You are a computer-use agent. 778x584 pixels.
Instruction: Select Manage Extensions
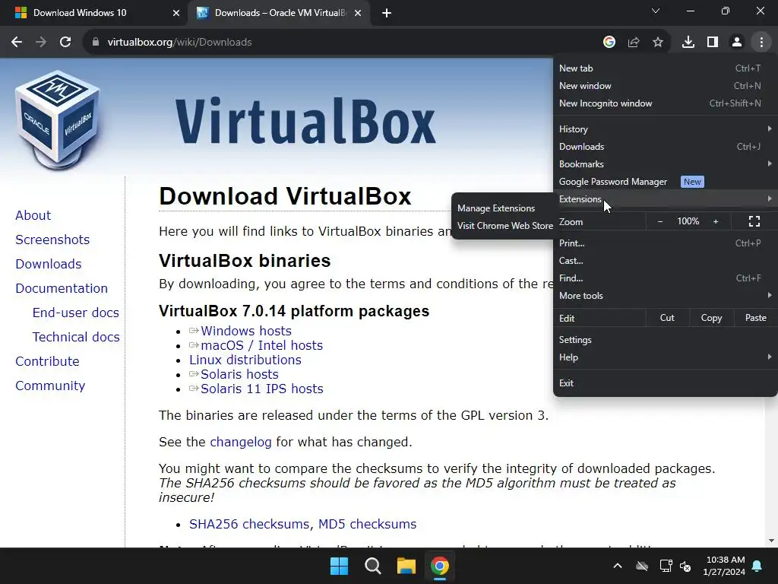[502, 208]
